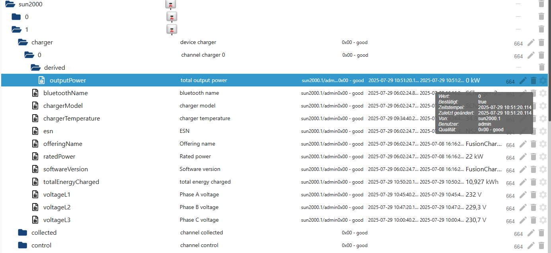Expand folder 0 under sun2000
This screenshot has height=253, width=551.
(x=16, y=17)
